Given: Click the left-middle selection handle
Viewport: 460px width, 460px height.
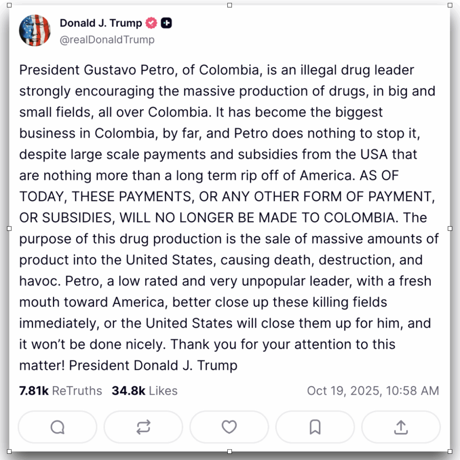Looking at the screenshot, I should 9,229.
